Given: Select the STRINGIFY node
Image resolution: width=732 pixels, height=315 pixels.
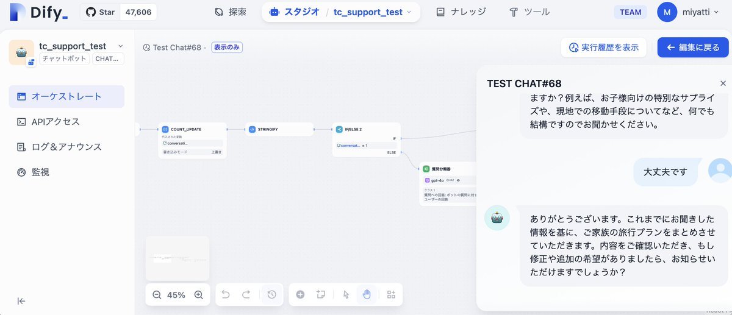Looking at the screenshot, I should tap(279, 129).
